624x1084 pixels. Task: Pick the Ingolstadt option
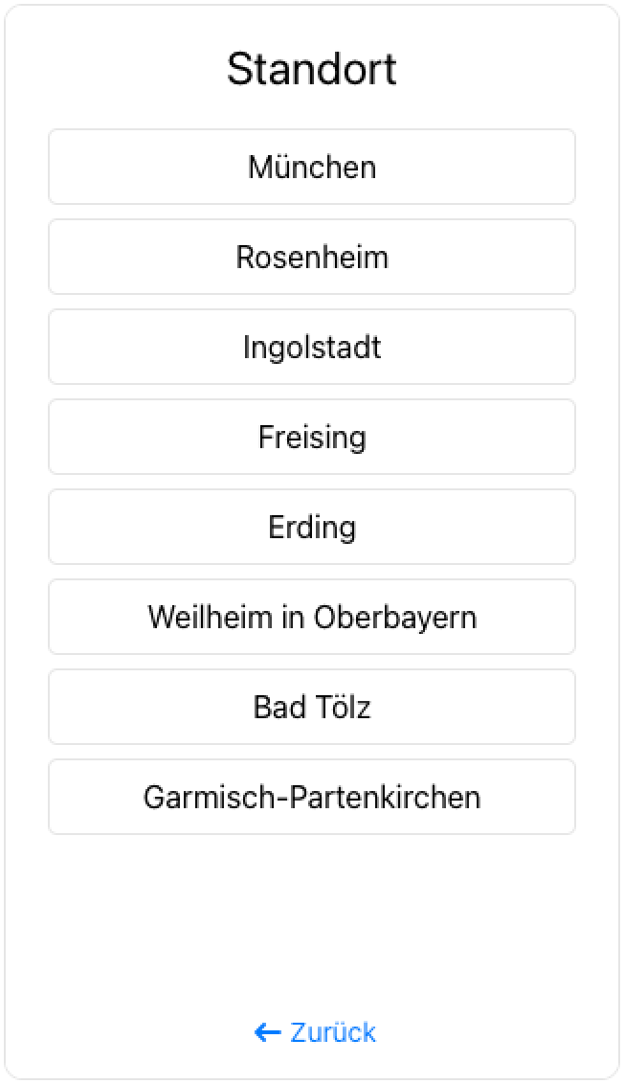pyautogui.click(x=312, y=348)
